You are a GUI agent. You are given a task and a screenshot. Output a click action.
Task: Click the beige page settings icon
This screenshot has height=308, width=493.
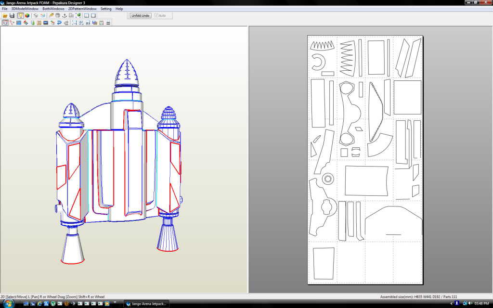point(102,23)
